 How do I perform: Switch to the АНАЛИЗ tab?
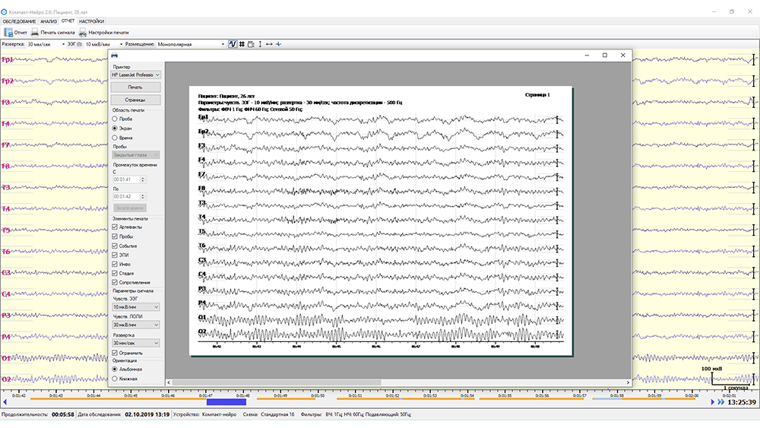click(49, 21)
